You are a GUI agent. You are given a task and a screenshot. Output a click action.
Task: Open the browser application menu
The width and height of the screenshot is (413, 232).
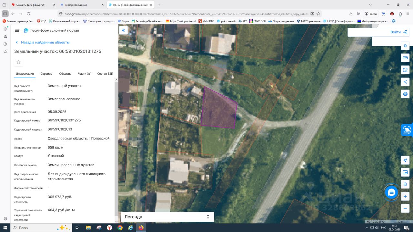tap(408, 14)
